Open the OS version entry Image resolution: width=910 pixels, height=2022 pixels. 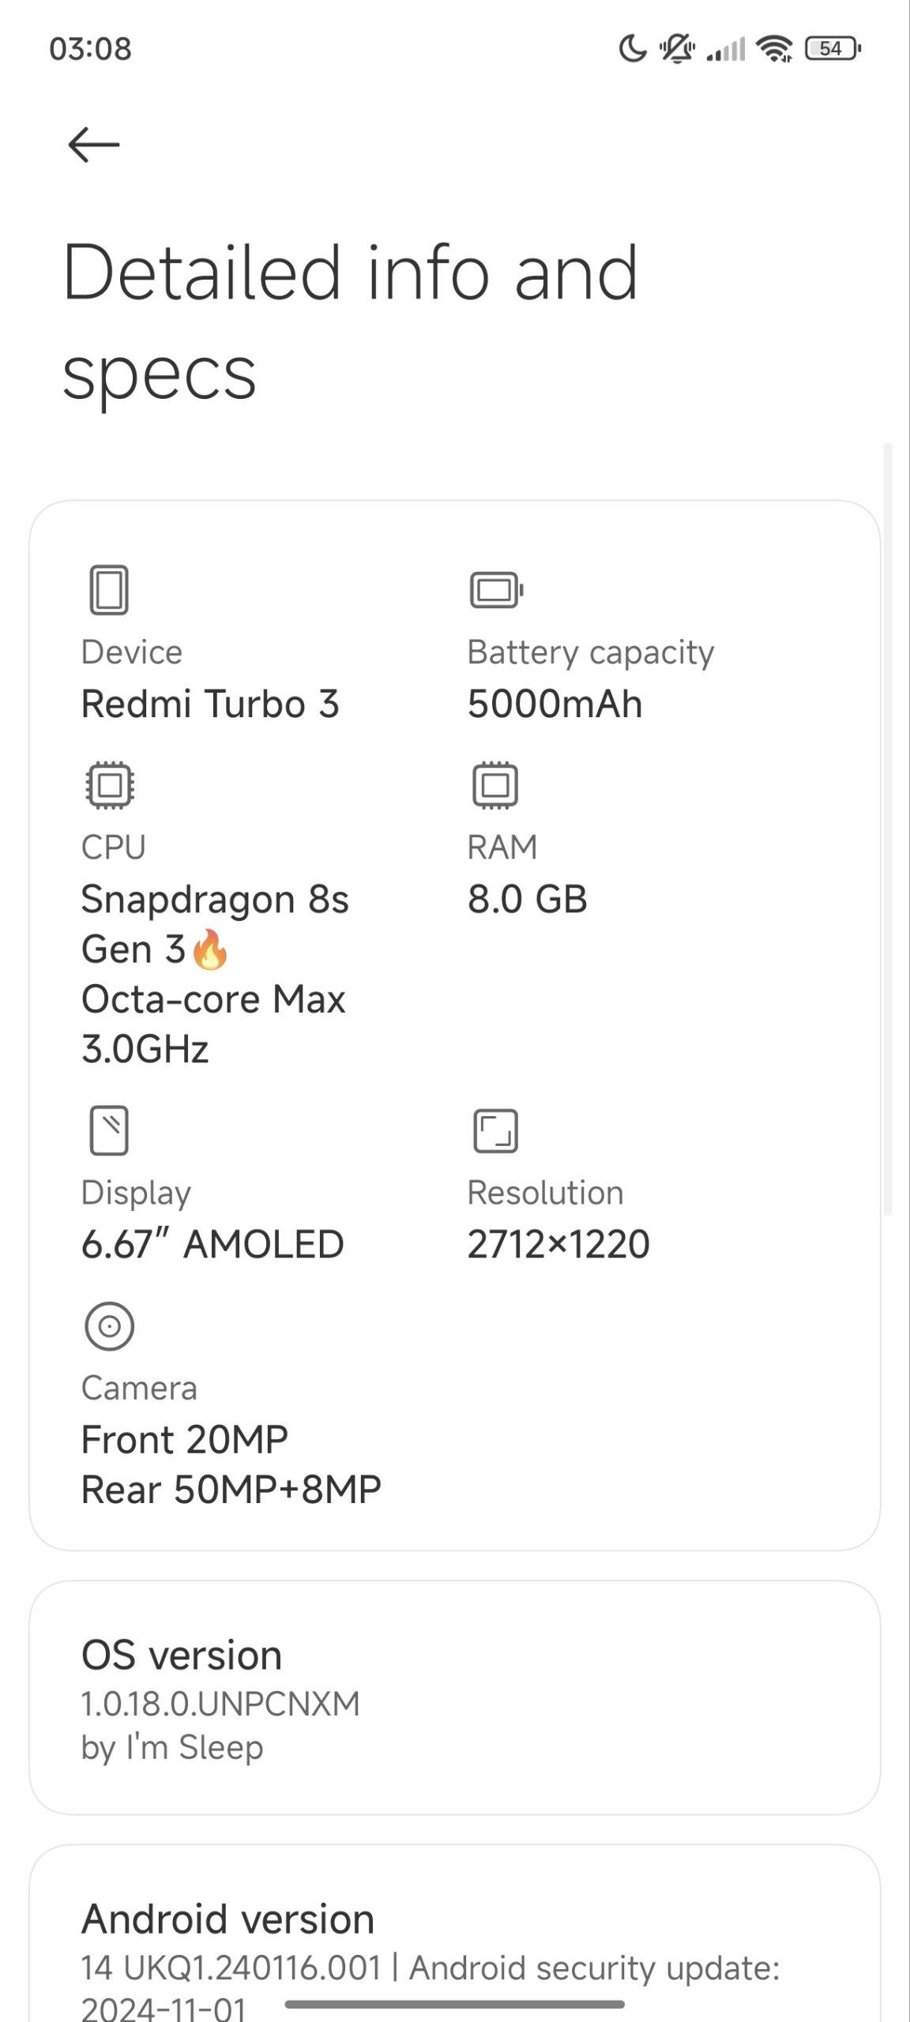[455, 1698]
